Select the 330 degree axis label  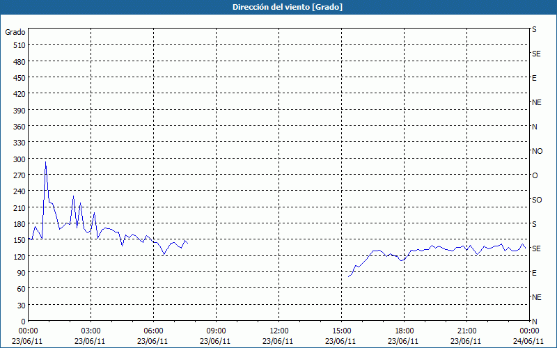pyautogui.click(x=20, y=143)
